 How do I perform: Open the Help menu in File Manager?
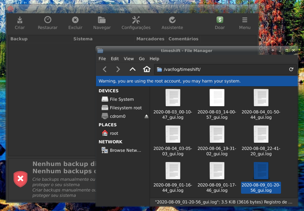(154, 59)
